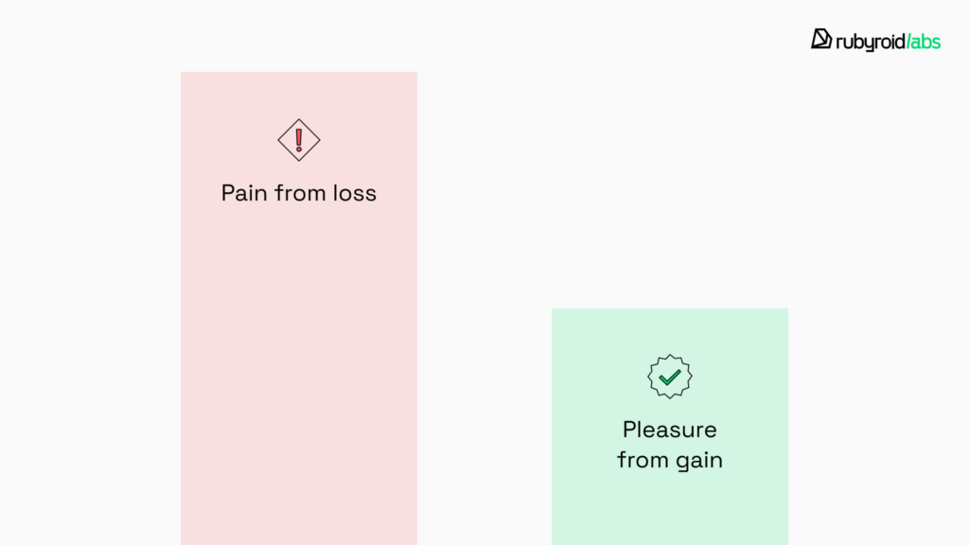The image size is (969, 545).
Task: Click the "rubyroid" word in the logo
Action: click(867, 41)
